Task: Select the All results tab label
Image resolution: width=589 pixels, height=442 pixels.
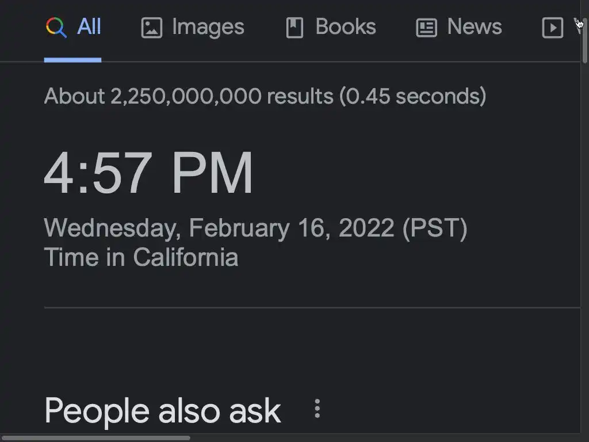Action: (89, 27)
